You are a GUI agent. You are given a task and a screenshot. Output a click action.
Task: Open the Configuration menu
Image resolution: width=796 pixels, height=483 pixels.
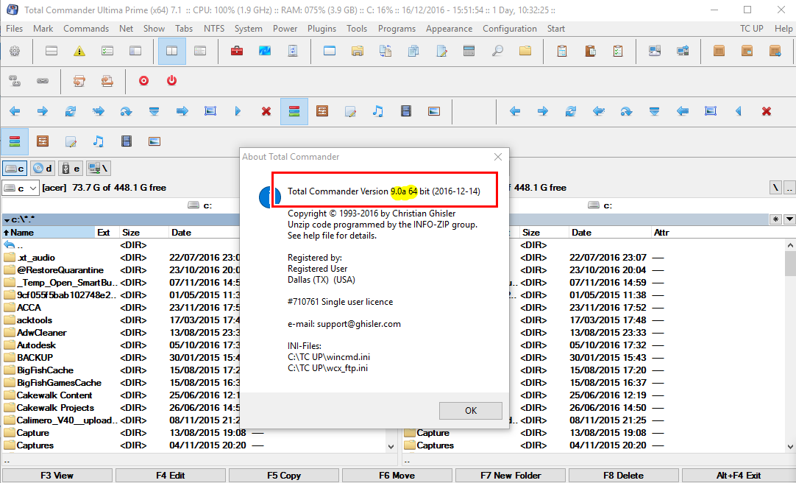[509, 29]
